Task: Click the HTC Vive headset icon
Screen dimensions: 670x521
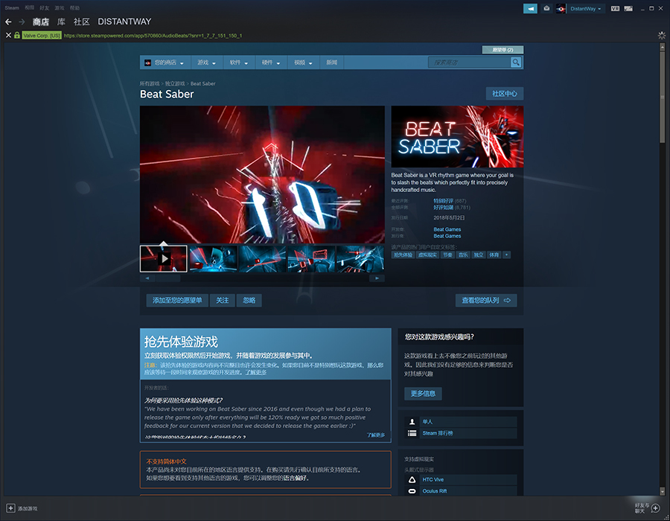Action: 412,479
